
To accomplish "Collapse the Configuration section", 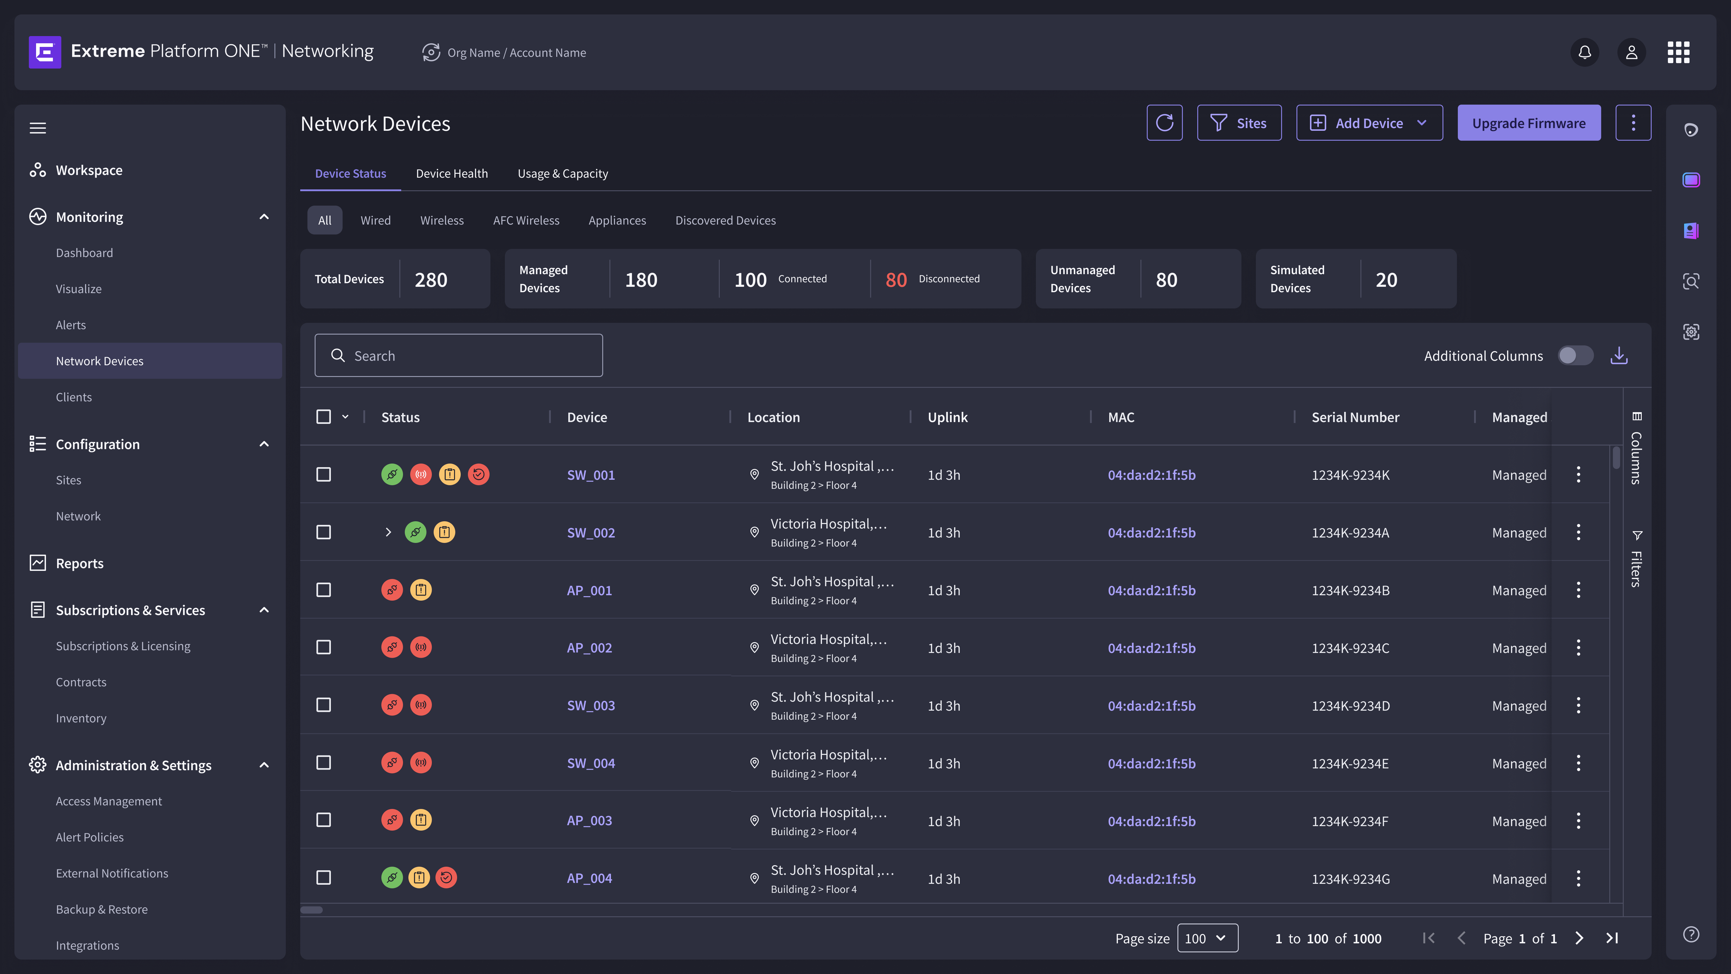I will [x=264, y=444].
